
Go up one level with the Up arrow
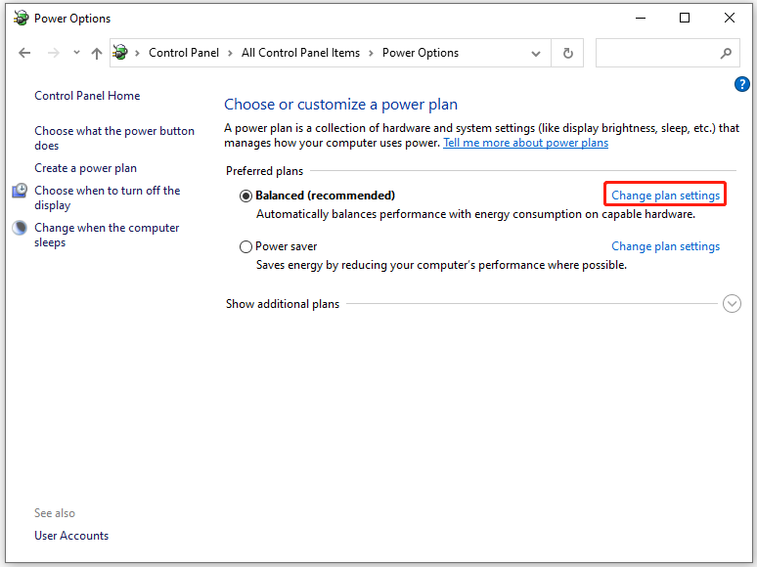click(97, 53)
